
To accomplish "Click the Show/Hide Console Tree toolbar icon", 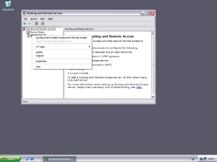I will coord(36,24).
